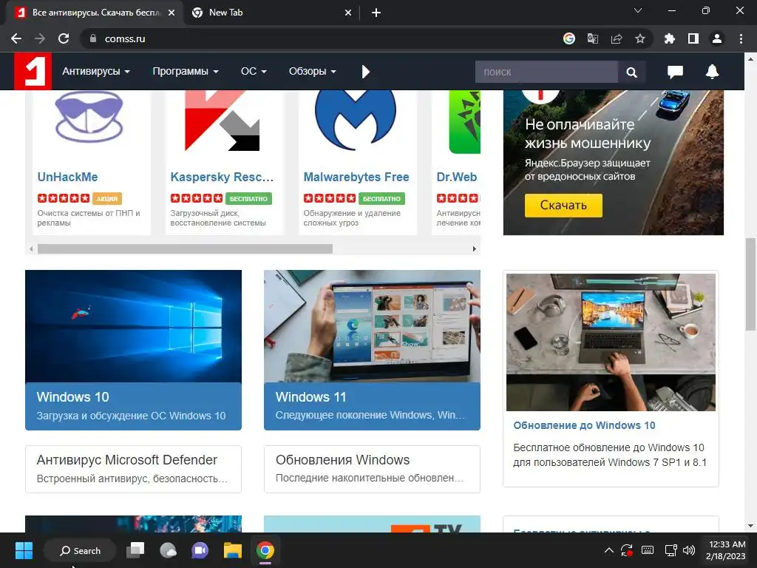Open the Chrome three-dot menu
Screen dimensions: 757x568
pyautogui.click(x=741, y=38)
